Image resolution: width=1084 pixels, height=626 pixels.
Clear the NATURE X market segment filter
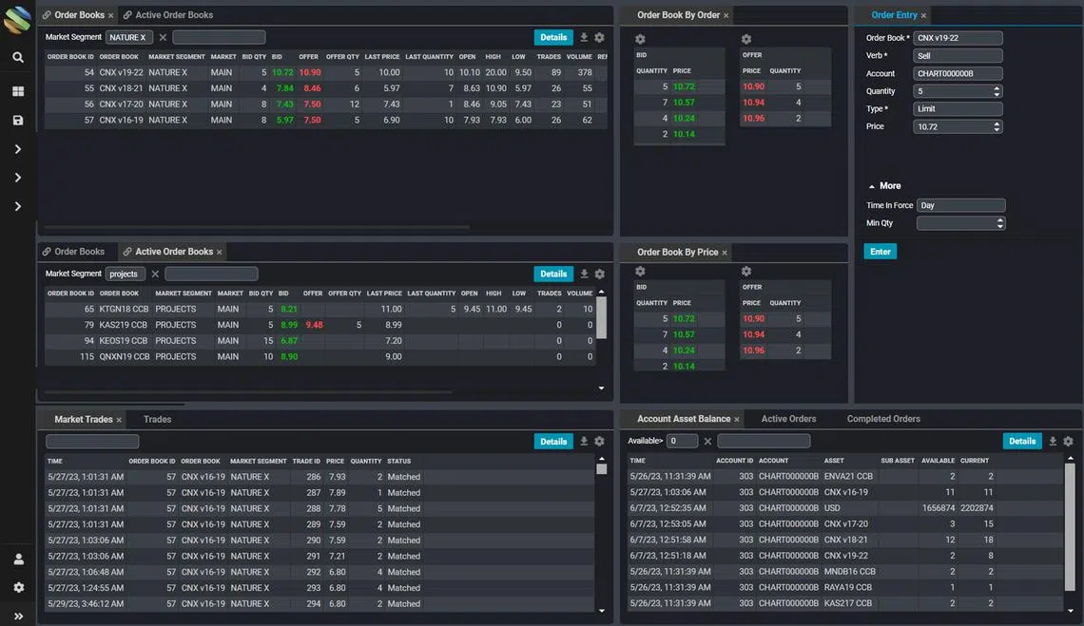click(x=163, y=38)
